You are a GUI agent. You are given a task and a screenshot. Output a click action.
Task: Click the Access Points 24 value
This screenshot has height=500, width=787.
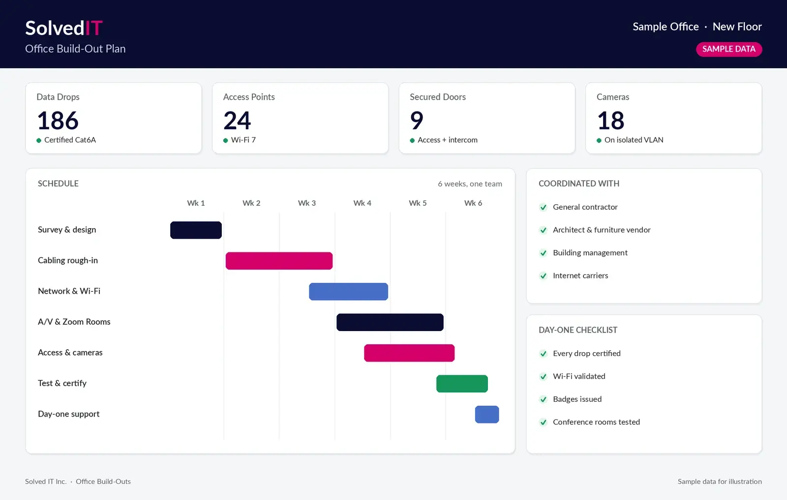tap(237, 120)
